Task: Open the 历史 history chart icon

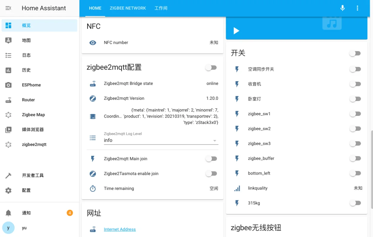Action: [8, 70]
